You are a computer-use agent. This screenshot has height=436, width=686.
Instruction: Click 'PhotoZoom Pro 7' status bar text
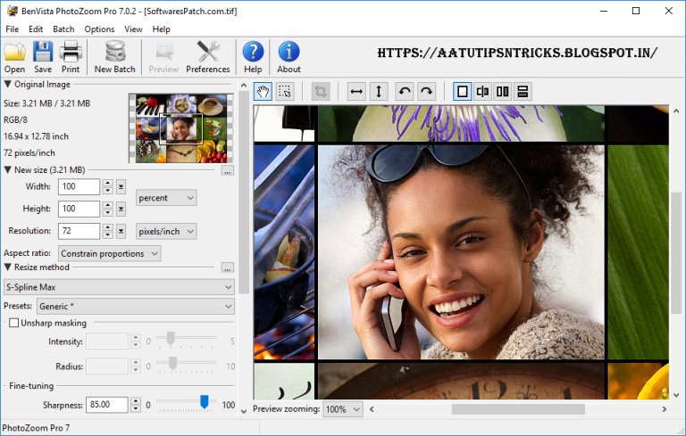pos(36,428)
